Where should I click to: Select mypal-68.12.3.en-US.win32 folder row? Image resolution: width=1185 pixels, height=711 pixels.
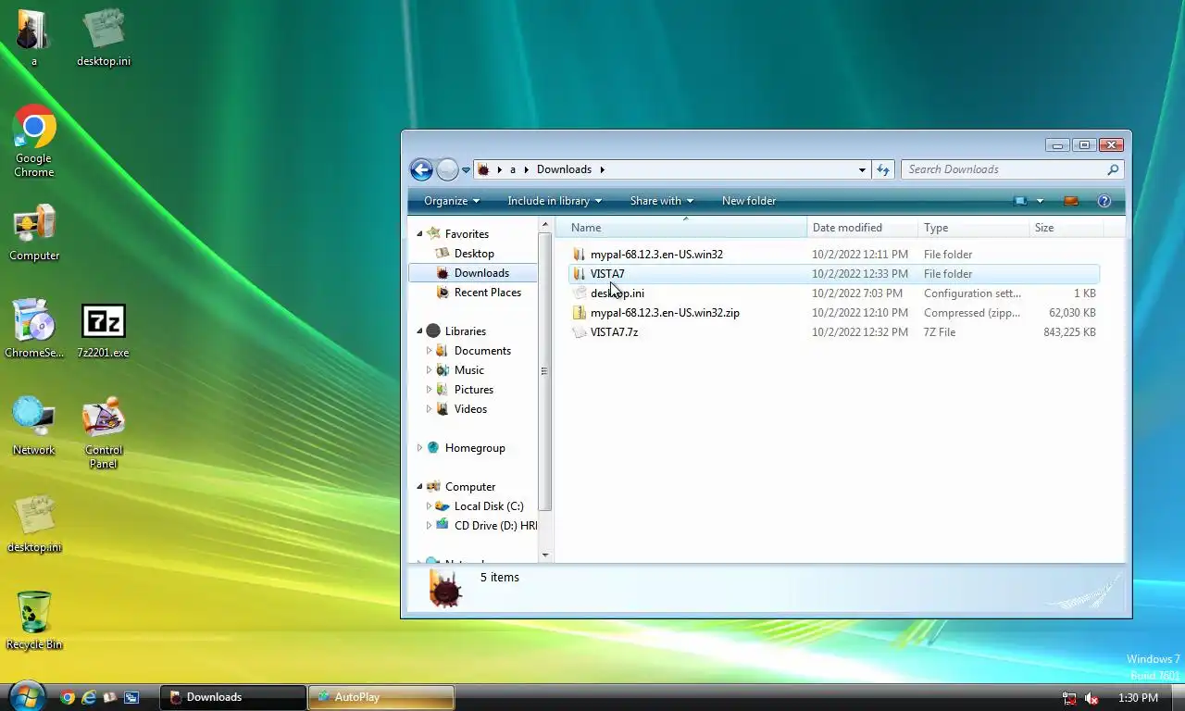833,255
